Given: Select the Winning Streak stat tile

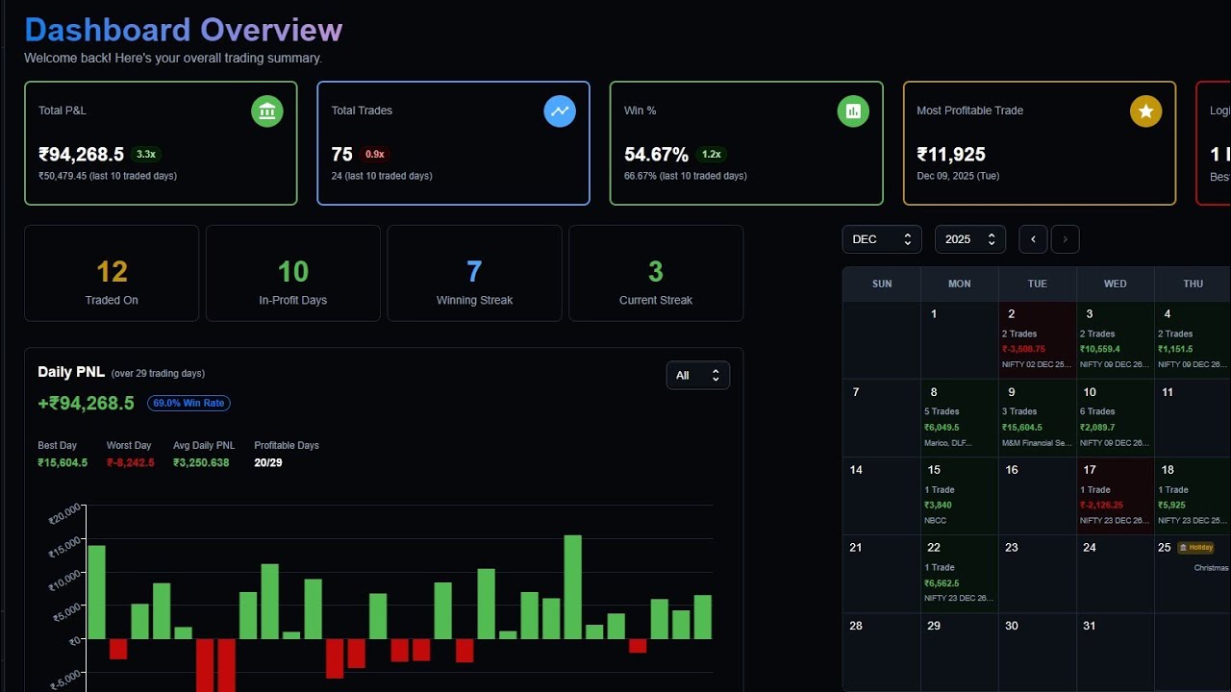Looking at the screenshot, I should pyautogui.click(x=474, y=273).
